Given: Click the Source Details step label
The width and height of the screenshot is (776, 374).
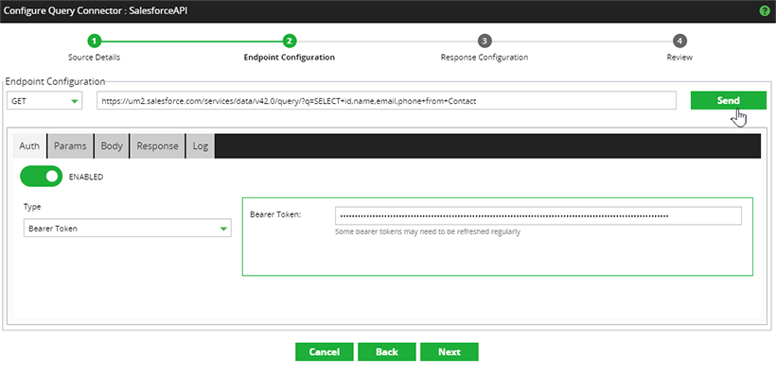Looking at the screenshot, I should [x=94, y=58].
